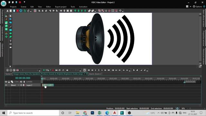The image size is (206, 116).
Task: Expand the left tools panel arrow
Action: pyautogui.click(x=10, y=66)
